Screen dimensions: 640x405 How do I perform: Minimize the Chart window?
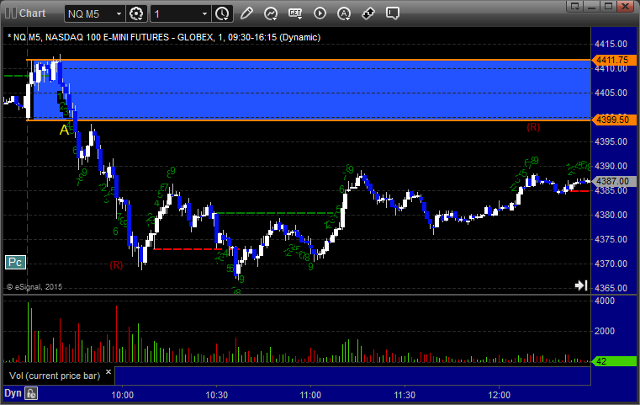click(x=592, y=6)
